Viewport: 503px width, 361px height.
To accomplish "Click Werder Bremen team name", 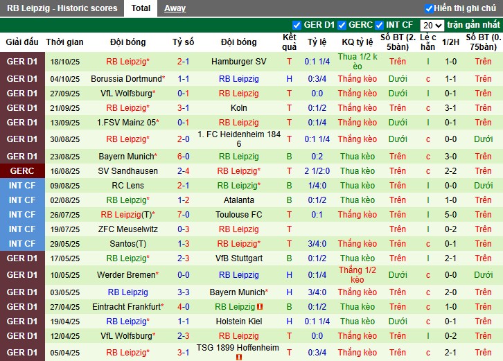I will pyautogui.click(x=127, y=274).
